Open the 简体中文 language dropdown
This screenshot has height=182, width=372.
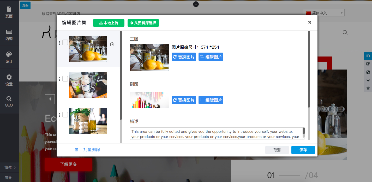[324, 13]
